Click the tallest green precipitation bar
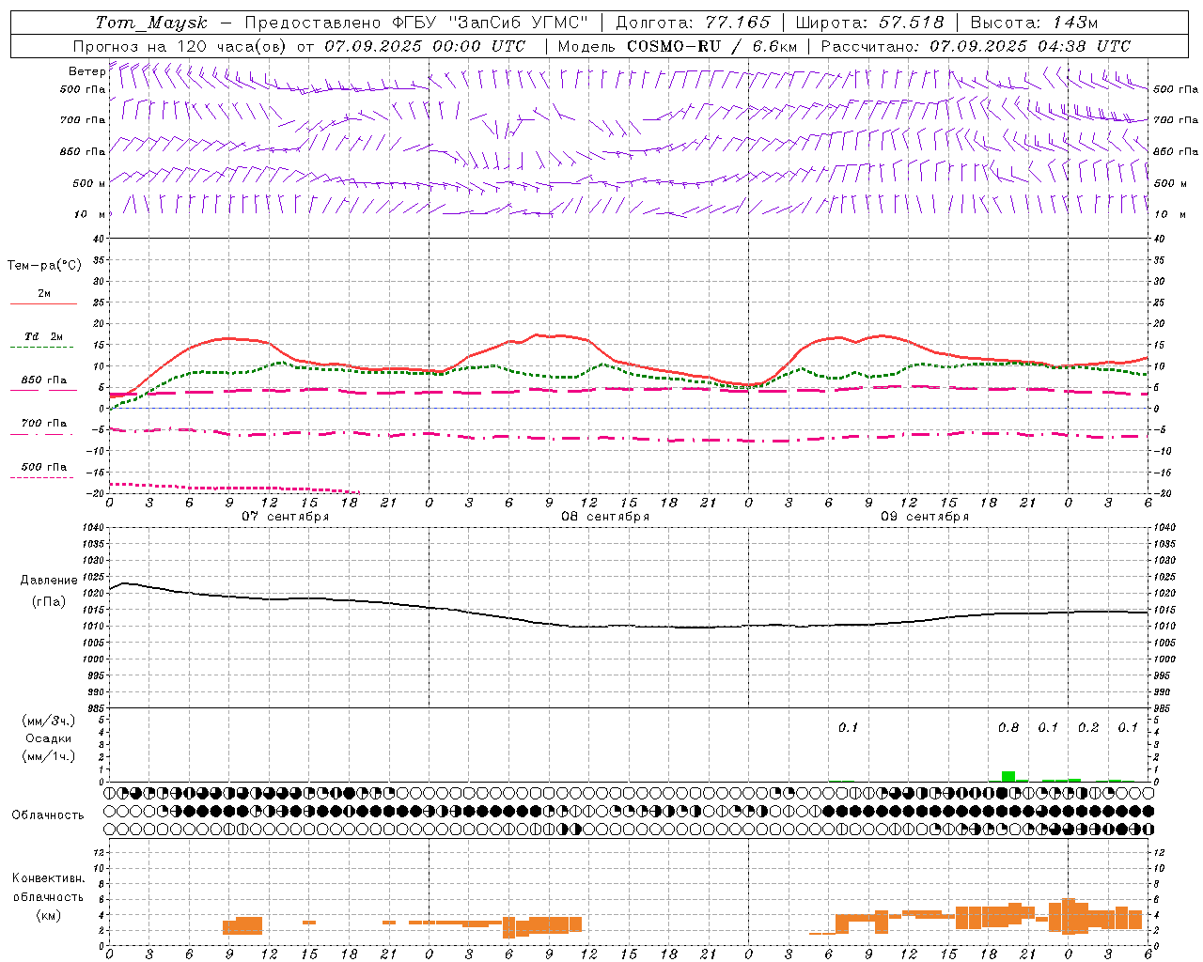Screen dimensions: 1203x962 pos(1008,776)
